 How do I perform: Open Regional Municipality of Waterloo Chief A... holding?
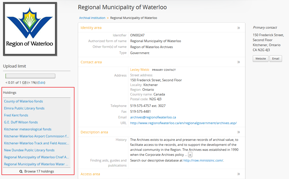click(x=36, y=157)
